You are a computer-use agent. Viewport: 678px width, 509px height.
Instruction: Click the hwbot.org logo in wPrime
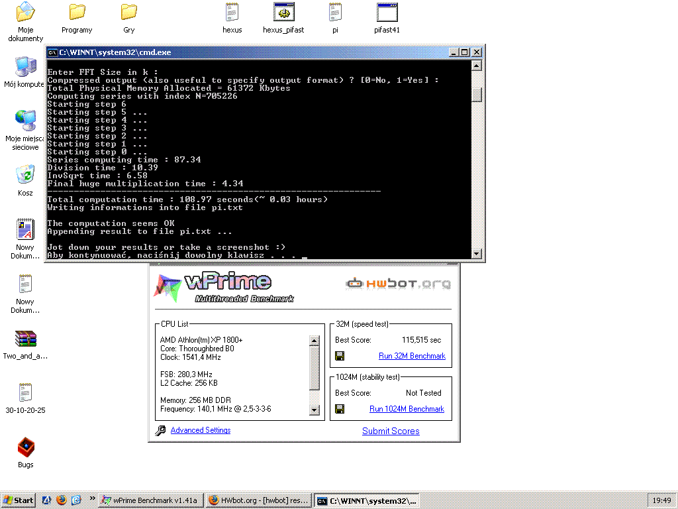coord(398,284)
